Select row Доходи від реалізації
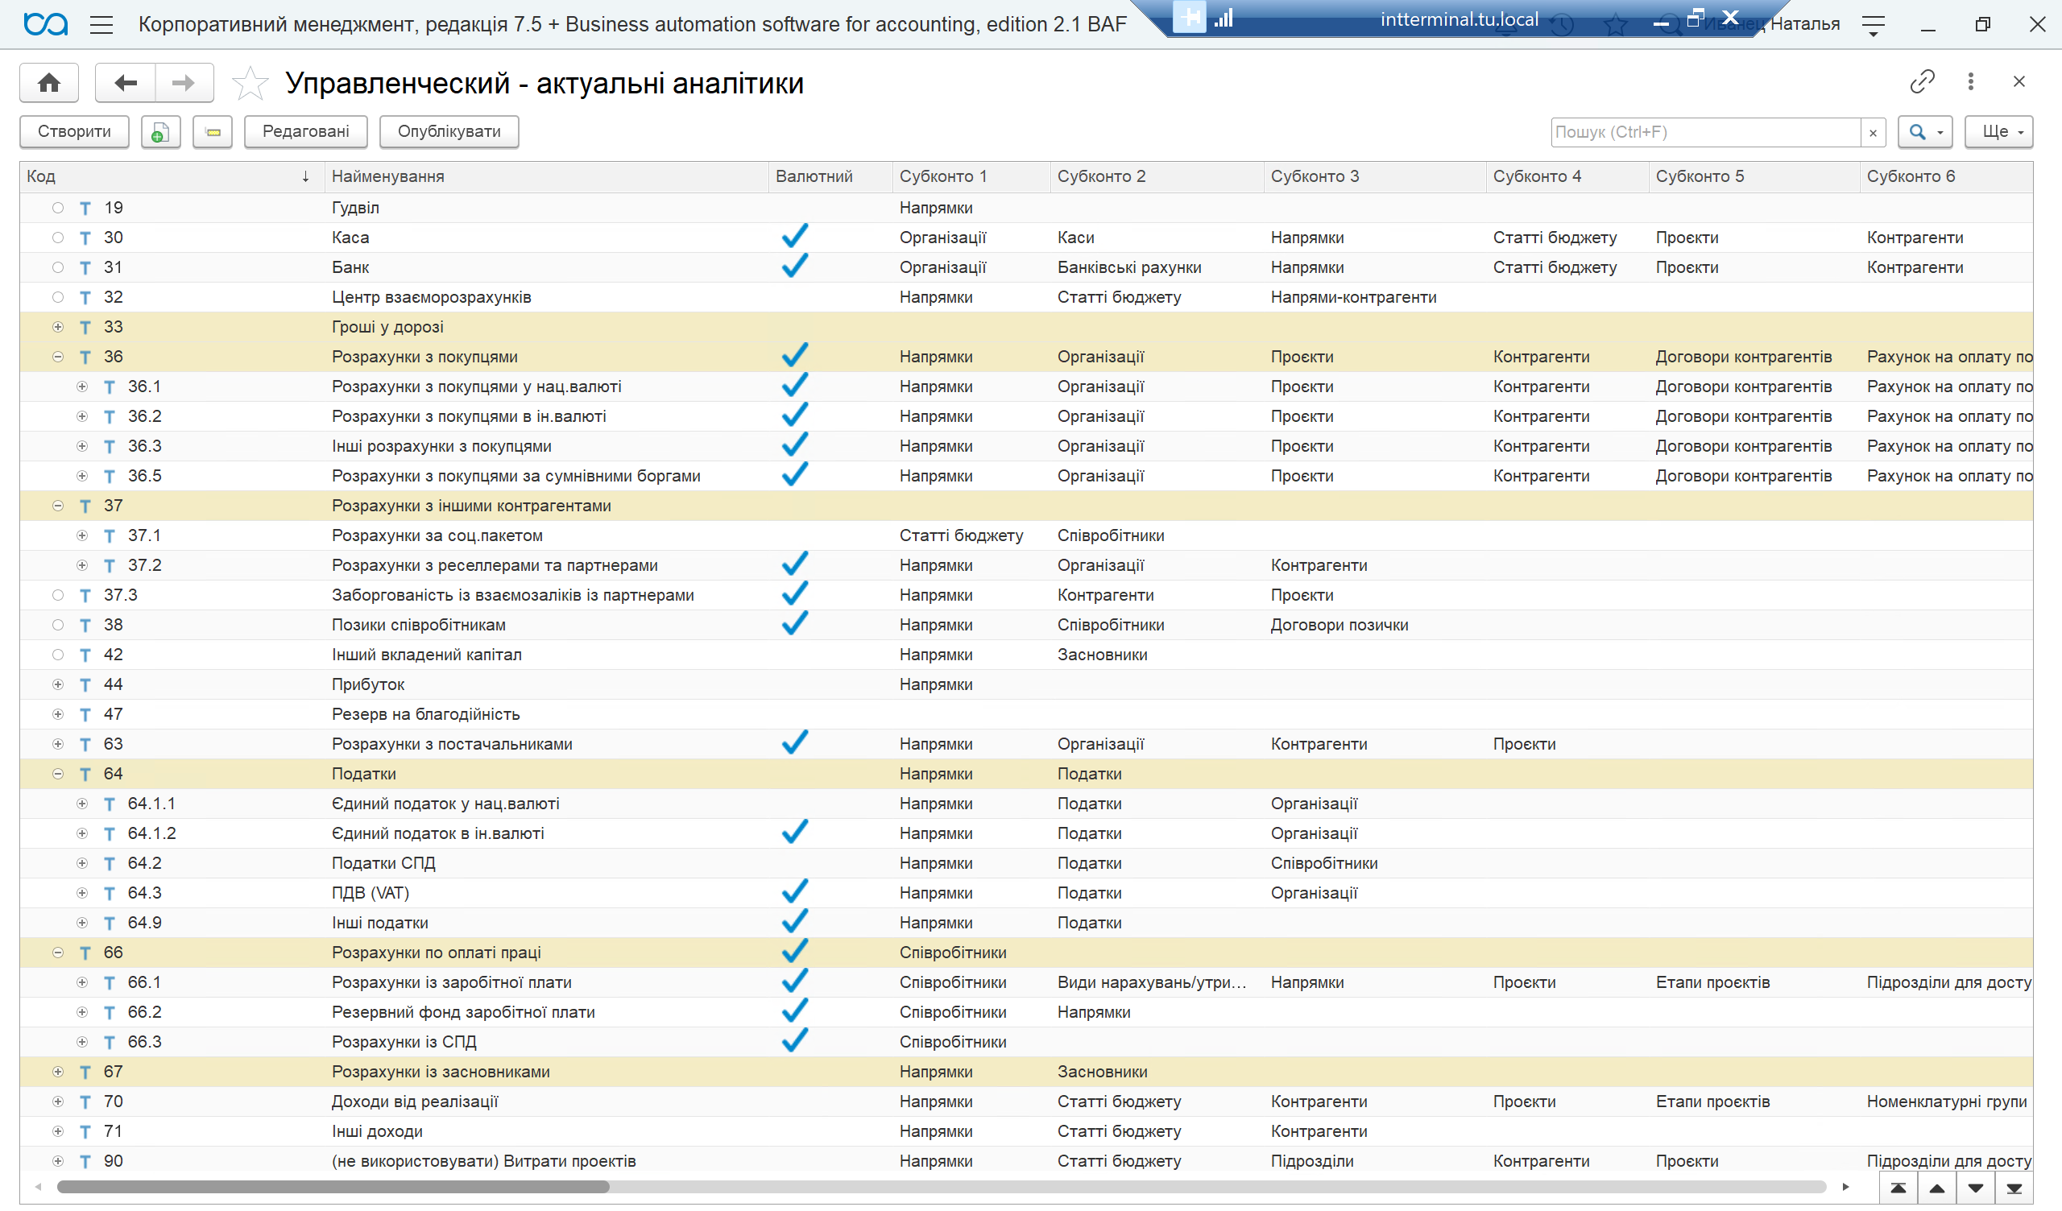Screen dimensions: 2062x1211 (x=1026, y=1102)
